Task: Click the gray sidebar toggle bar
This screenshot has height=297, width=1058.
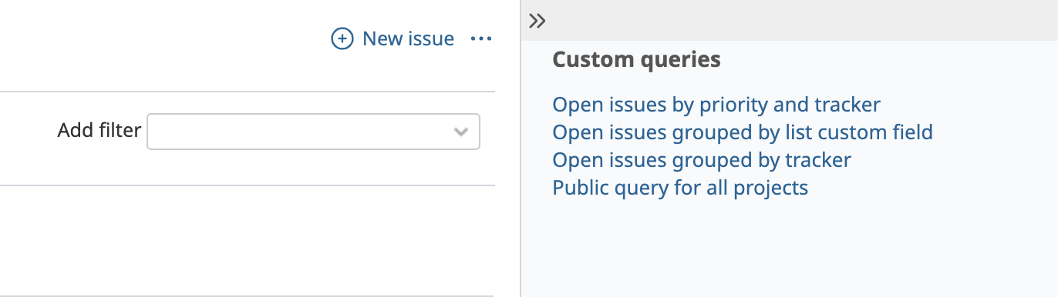Action: click(x=790, y=20)
